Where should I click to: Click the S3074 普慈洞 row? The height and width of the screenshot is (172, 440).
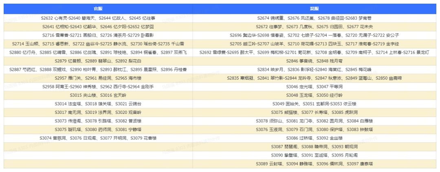[x=98, y=138]
